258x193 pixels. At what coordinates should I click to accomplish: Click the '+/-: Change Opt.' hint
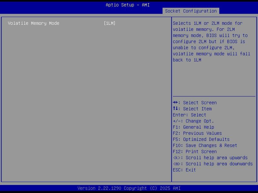193,121
